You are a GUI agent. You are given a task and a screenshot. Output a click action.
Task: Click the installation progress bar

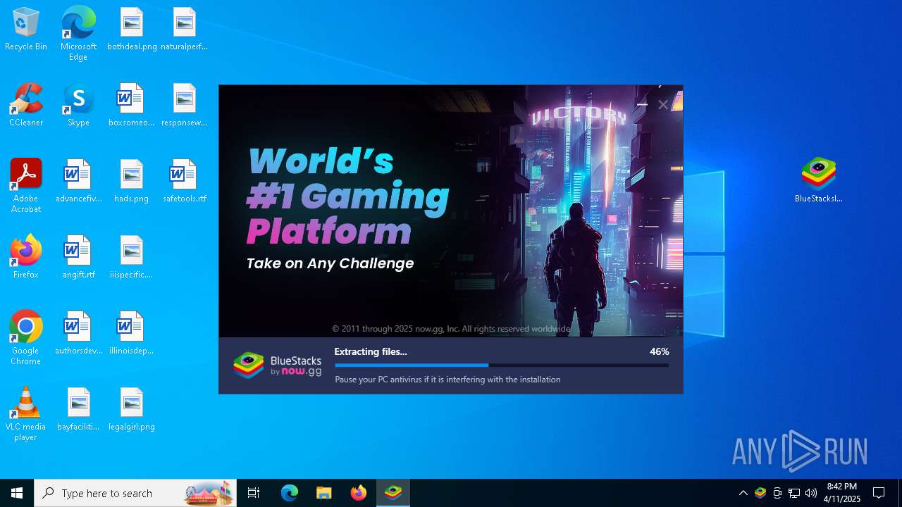point(502,365)
